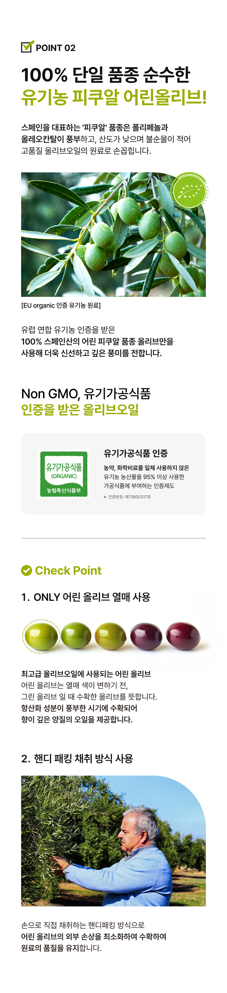
Task: Open the olive branch photo
Action: (113, 234)
